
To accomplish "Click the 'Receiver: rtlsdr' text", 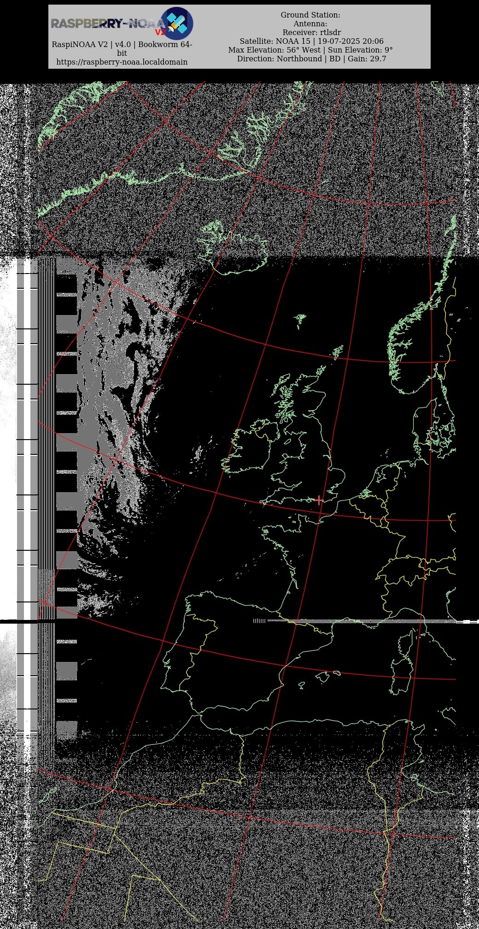I will tap(312, 32).
